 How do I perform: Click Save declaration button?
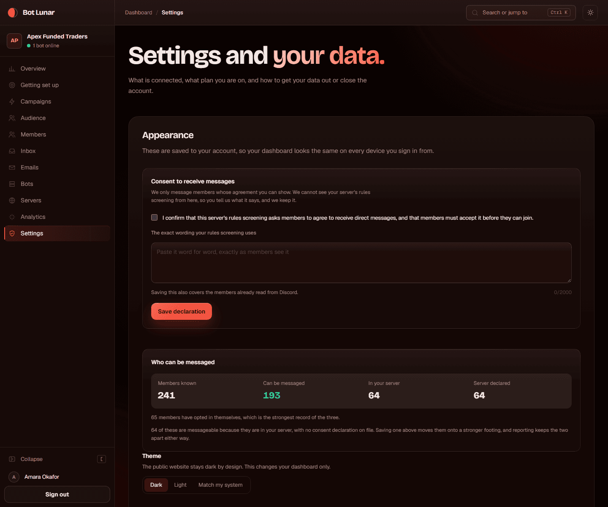point(182,311)
